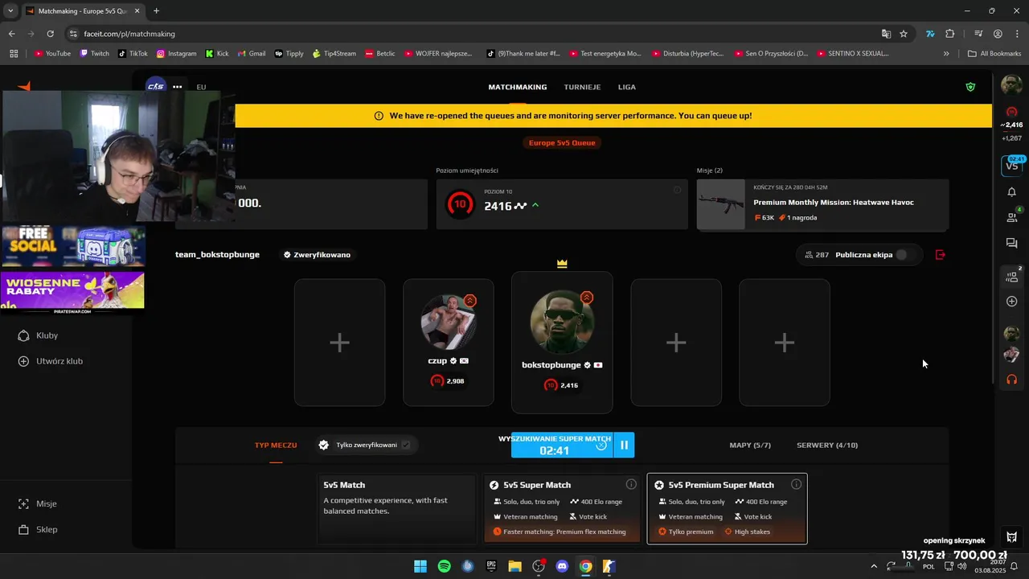Open the game selector three-dots menu

[177, 87]
